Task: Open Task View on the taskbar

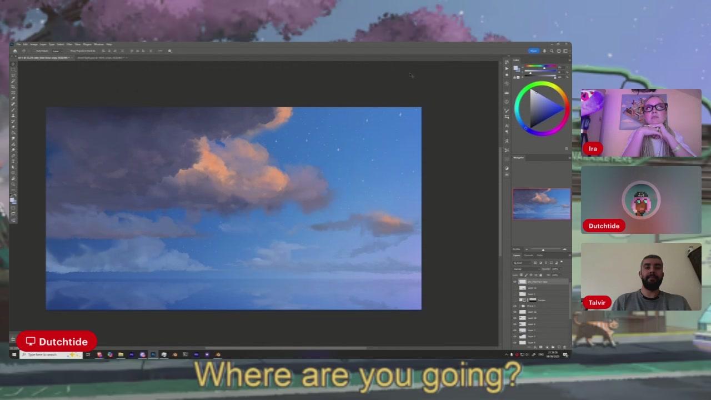Action: point(88,354)
